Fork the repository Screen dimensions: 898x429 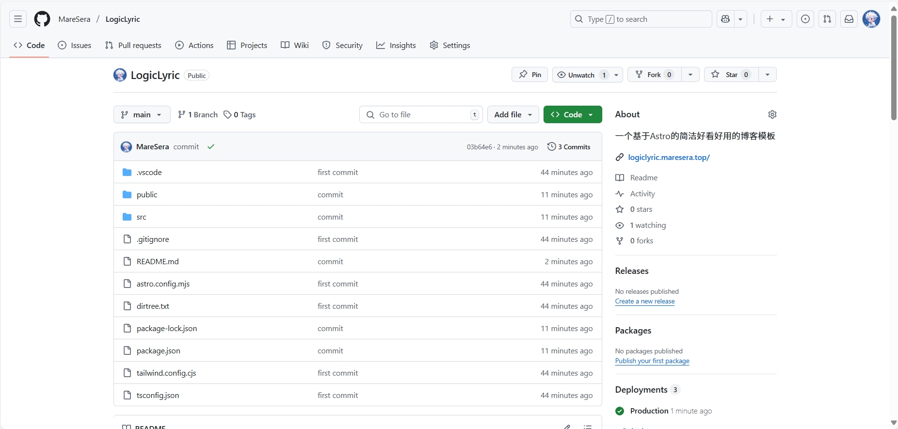click(655, 75)
